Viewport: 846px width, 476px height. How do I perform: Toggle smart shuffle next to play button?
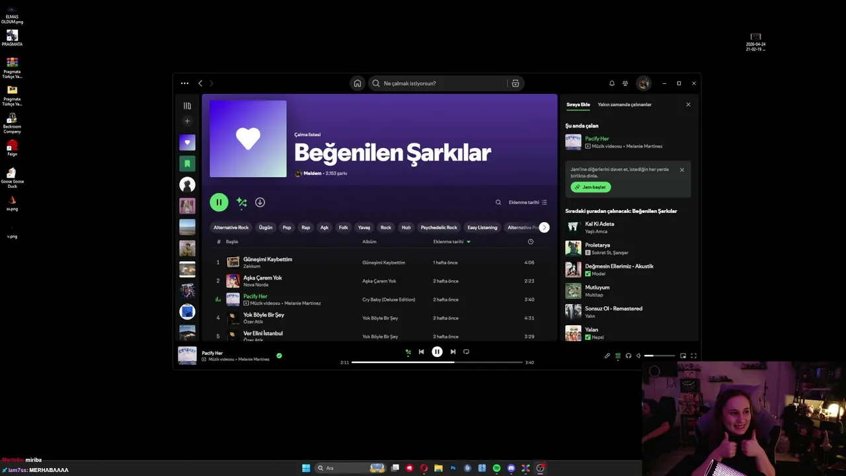tap(242, 202)
